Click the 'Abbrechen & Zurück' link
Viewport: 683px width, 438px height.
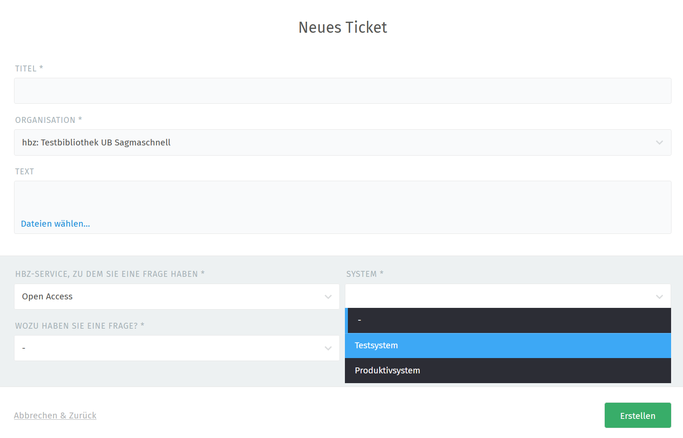tap(55, 415)
